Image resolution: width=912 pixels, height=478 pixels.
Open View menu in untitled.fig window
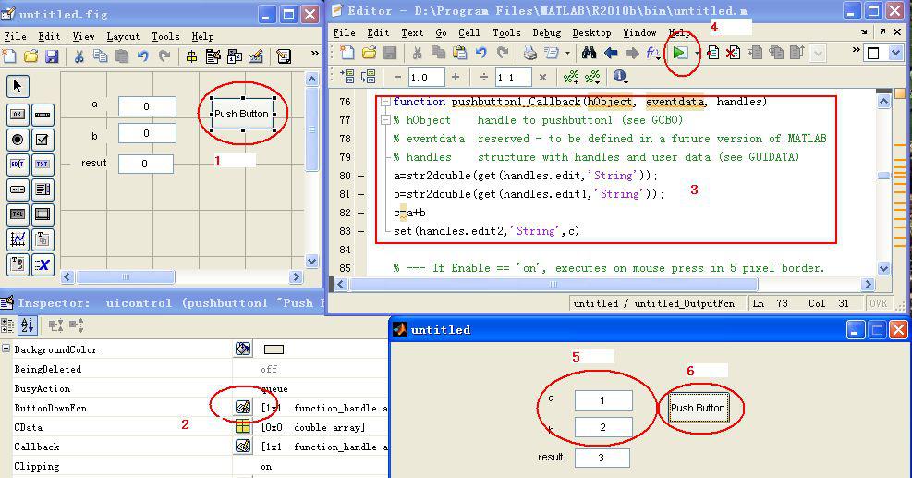point(83,37)
